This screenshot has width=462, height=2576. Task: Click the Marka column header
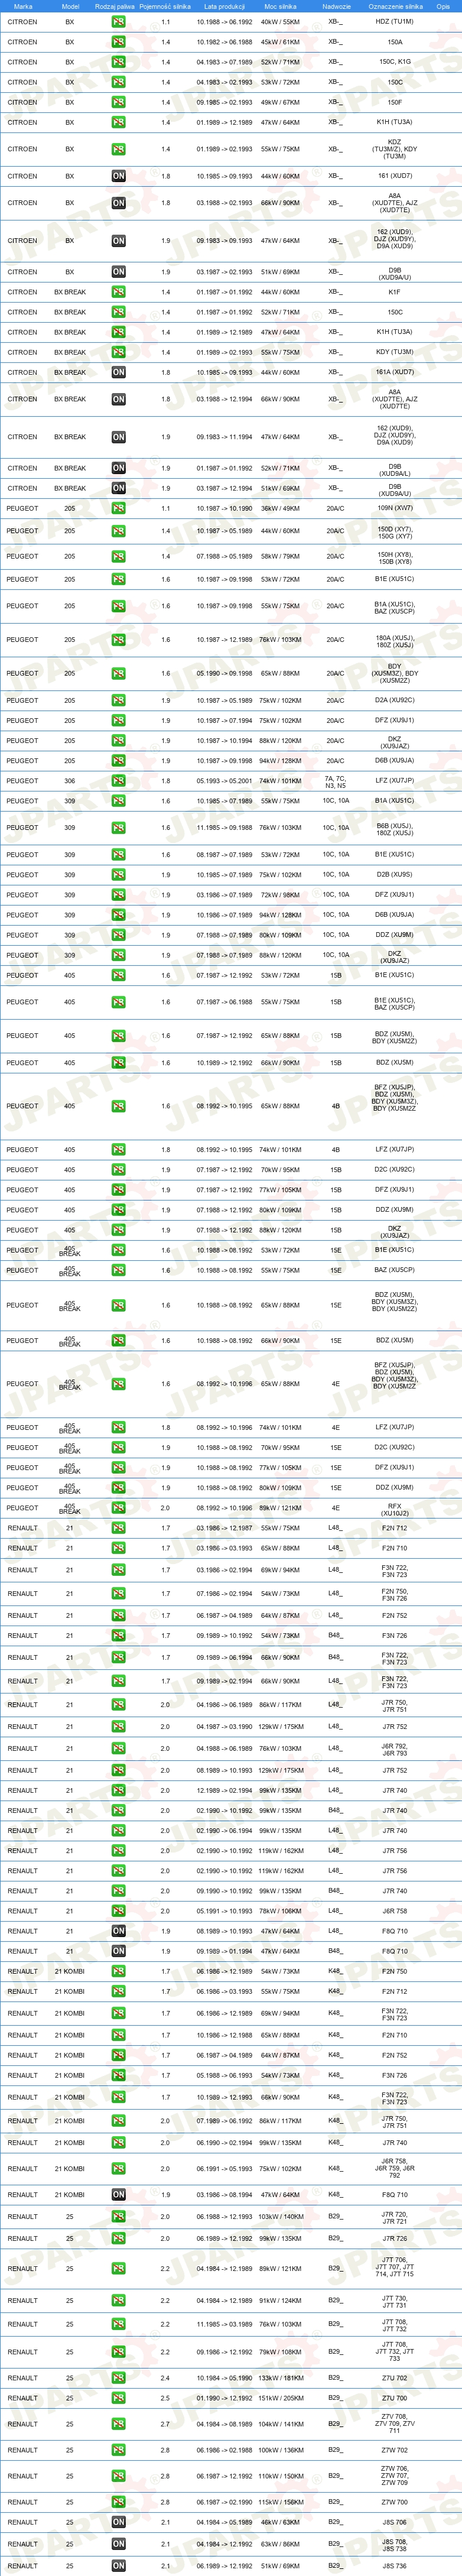click(x=22, y=6)
